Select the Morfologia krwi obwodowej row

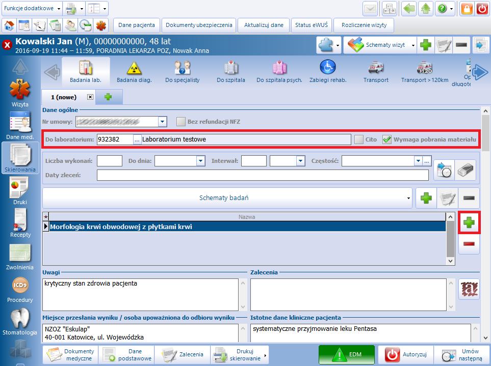tap(247, 227)
